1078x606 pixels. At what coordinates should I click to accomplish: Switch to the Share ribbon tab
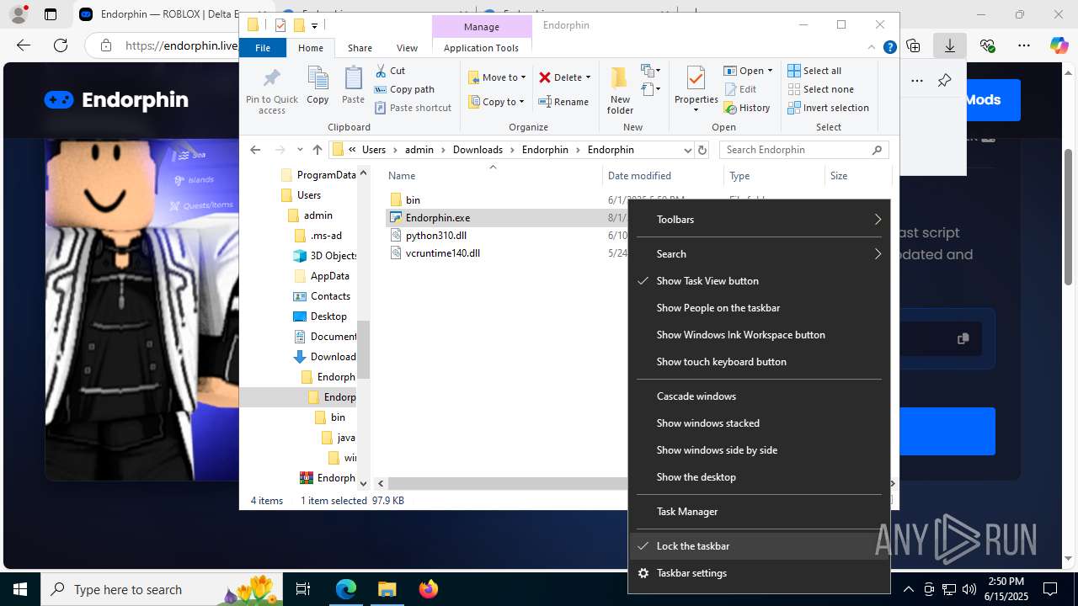360,48
